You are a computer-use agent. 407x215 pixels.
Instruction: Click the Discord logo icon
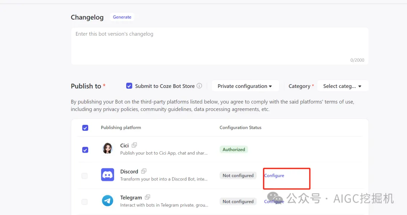[x=107, y=174]
